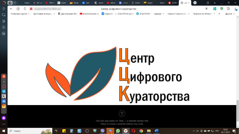Show hidden bookmarks with double chevron
The width and height of the screenshot is (239, 134).
[219, 14]
